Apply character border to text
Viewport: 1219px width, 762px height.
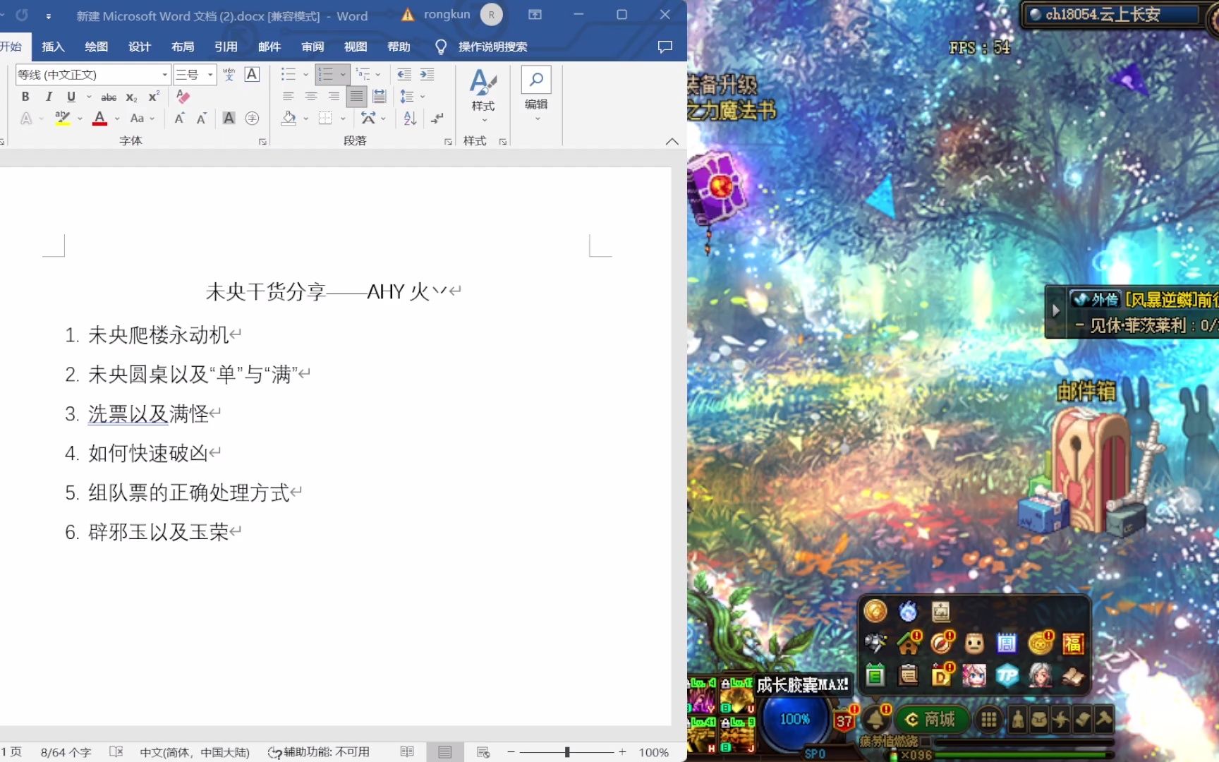pyautogui.click(x=252, y=74)
